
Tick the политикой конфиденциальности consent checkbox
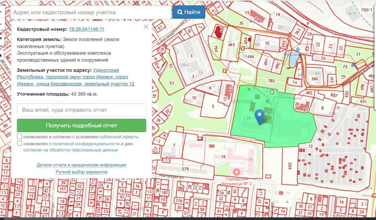click(x=19, y=144)
